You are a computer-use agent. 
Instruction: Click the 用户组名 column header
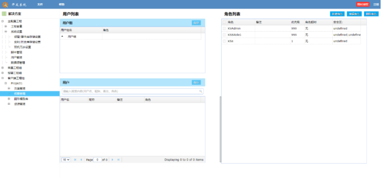[x=81, y=30]
